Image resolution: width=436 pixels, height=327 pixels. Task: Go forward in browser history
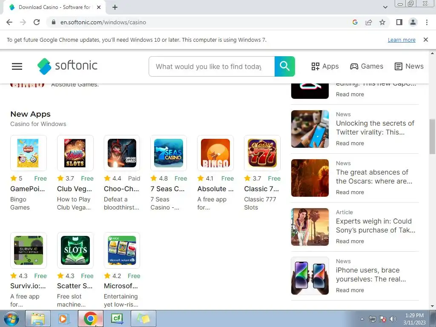[23, 22]
